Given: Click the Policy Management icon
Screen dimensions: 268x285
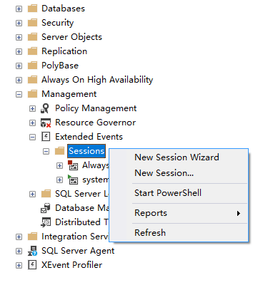Looking at the screenshot, I should (45, 108).
